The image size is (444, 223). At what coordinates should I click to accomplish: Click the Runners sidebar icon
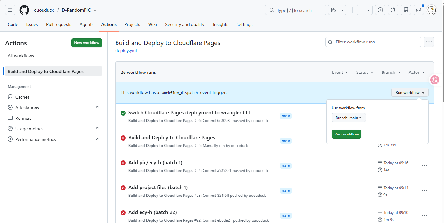(x=10, y=118)
